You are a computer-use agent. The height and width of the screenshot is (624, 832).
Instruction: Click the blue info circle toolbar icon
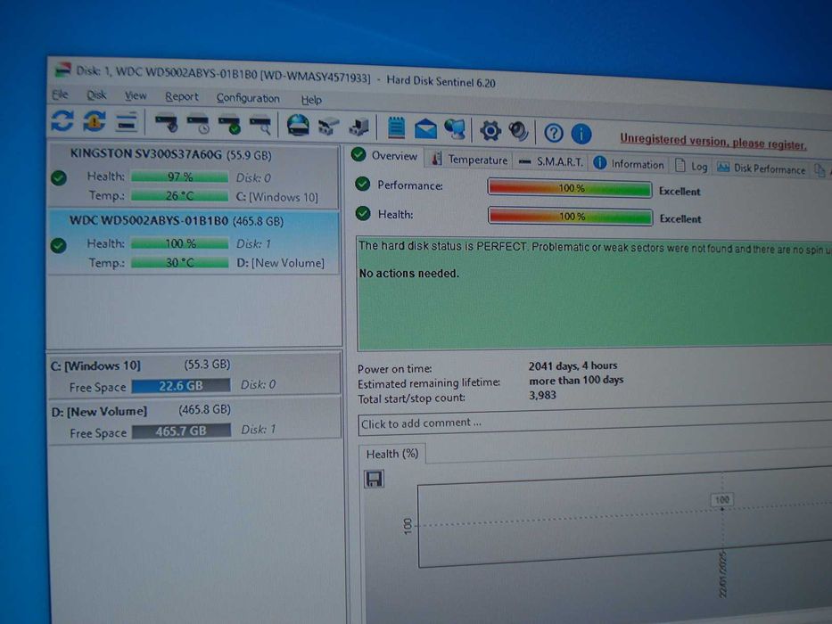pos(581,134)
